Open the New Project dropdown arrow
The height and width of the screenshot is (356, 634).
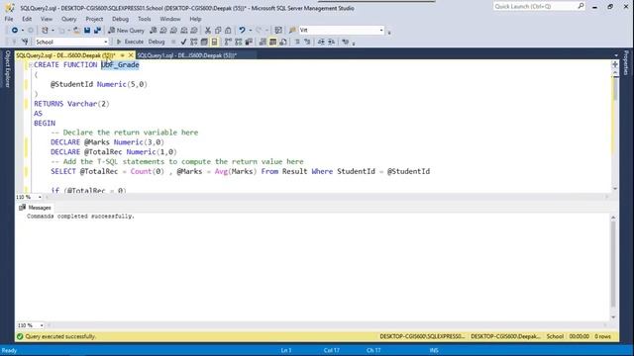53,31
